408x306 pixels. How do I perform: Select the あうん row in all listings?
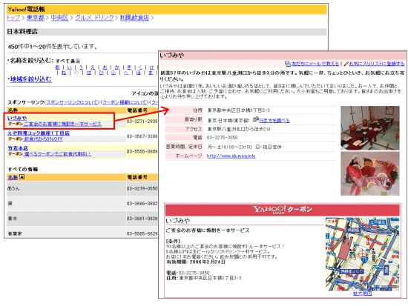82,188
